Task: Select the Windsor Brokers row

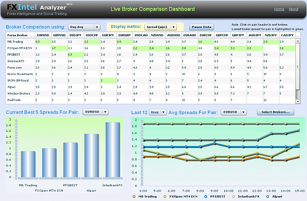Action: pyautogui.click(x=150, y=93)
